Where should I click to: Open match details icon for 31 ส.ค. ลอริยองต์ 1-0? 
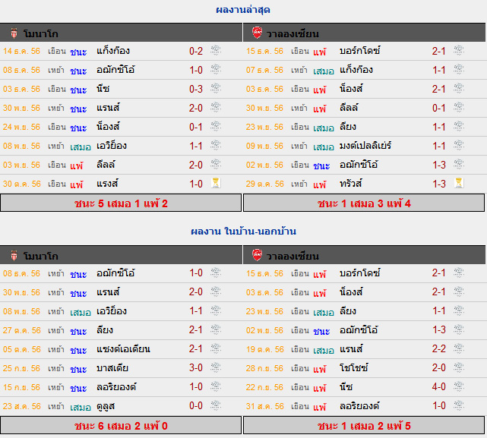point(459,405)
